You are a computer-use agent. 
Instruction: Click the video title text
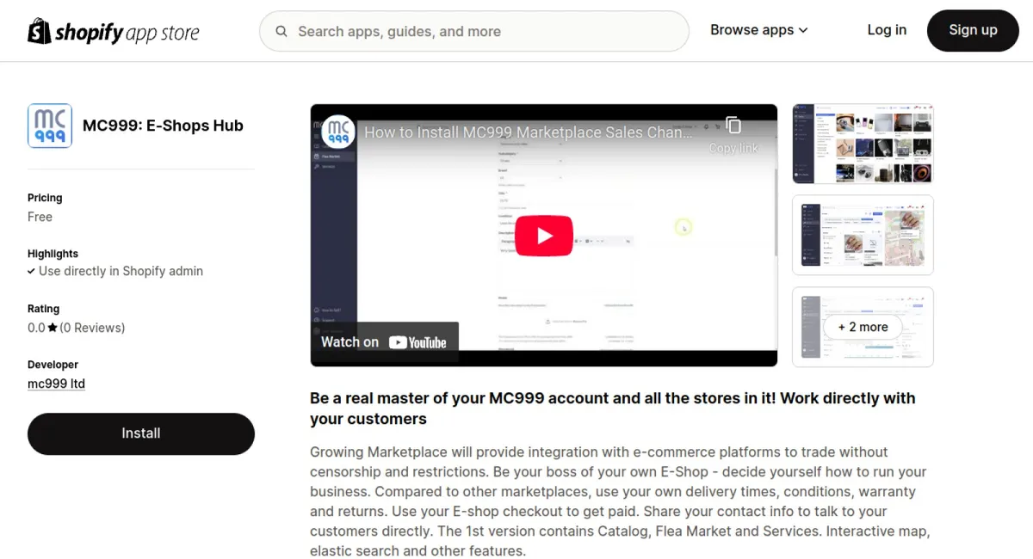coord(528,132)
